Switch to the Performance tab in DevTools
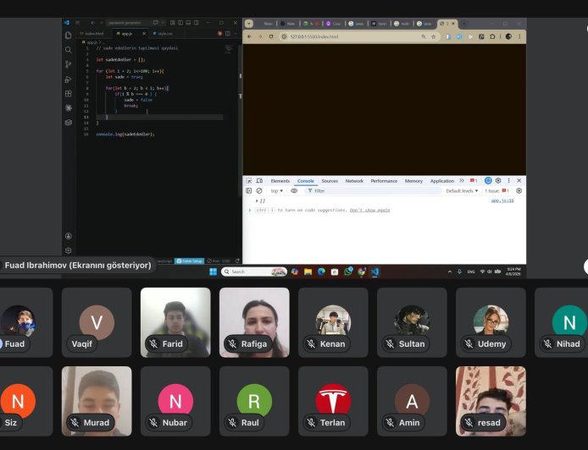 click(384, 181)
